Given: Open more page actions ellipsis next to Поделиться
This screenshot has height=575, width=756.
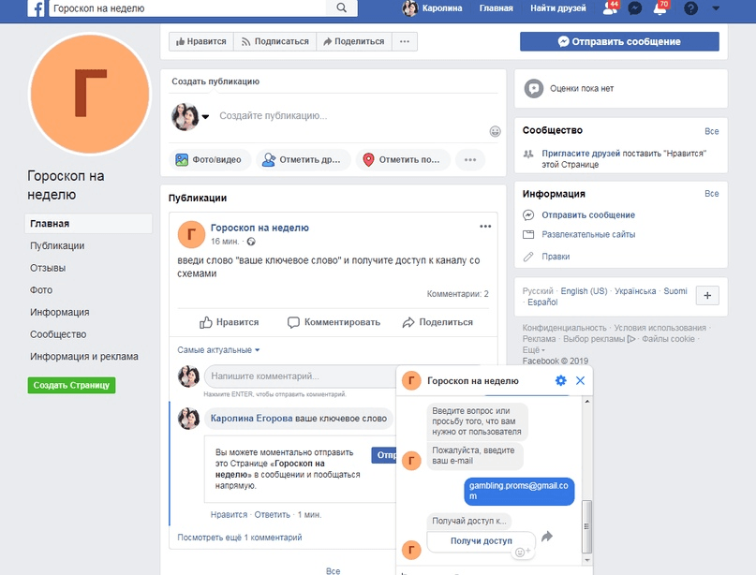Looking at the screenshot, I should 405,41.
